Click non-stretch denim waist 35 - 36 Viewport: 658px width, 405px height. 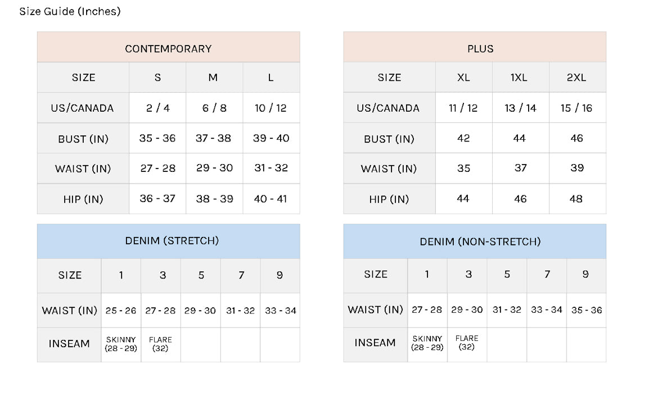tap(587, 310)
